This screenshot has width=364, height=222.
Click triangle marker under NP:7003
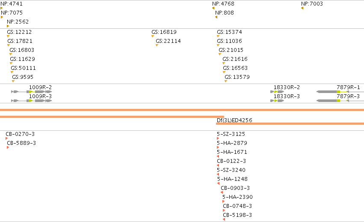pyautogui.click(x=302, y=8)
